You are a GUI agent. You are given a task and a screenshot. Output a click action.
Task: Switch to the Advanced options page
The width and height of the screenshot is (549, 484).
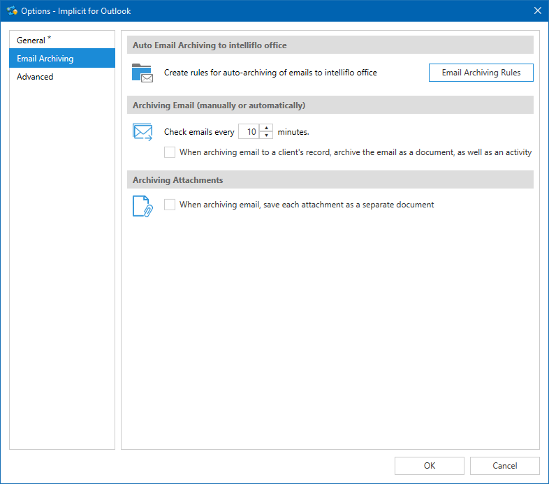36,77
